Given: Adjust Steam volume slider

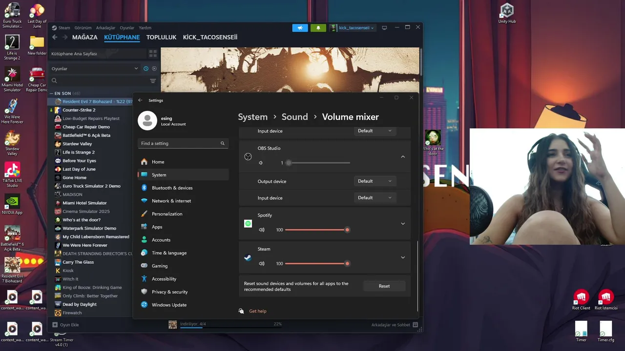Looking at the screenshot, I should click(317, 264).
